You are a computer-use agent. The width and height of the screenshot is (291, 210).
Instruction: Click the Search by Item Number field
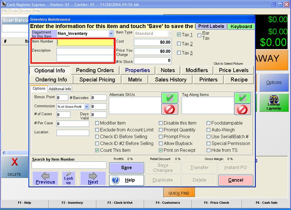pos(69,165)
